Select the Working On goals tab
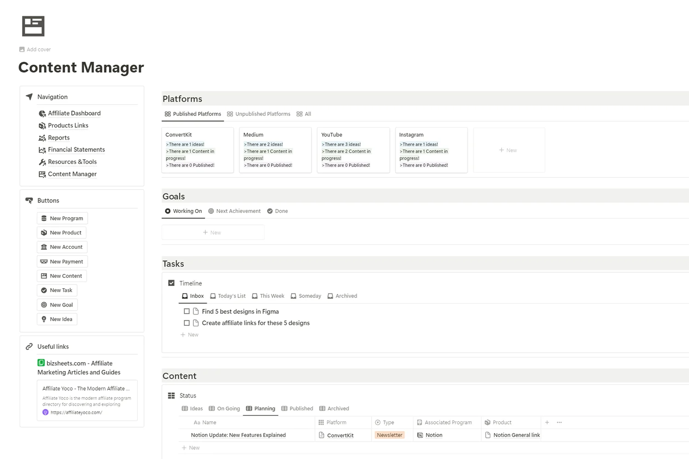Image resolution: width=689 pixels, height=459 pixels. click(183, 211)
